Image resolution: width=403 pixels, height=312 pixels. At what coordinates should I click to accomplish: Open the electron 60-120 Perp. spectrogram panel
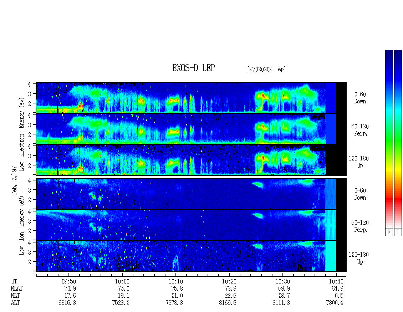tap(191, 129)
